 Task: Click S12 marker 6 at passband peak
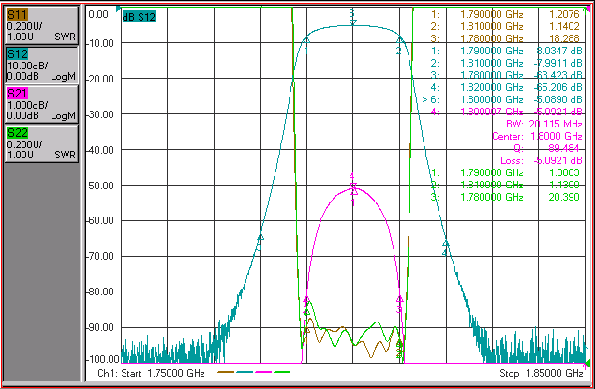352,22
